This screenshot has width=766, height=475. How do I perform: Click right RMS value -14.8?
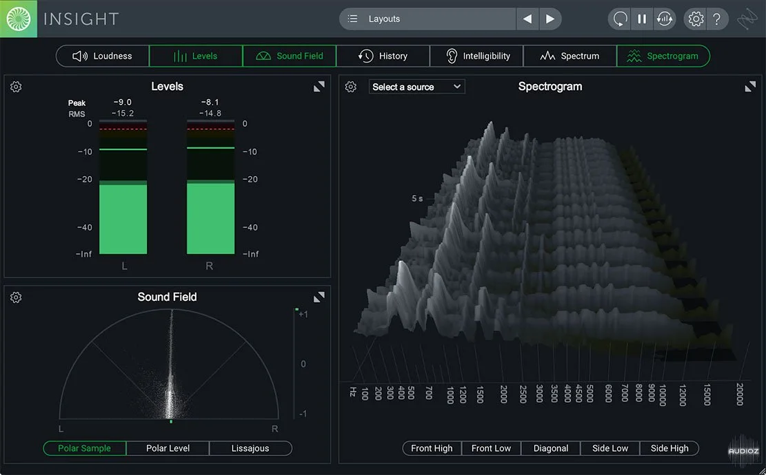click(x=210, y=114)
